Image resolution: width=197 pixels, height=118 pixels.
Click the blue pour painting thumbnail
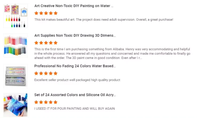tap(15, 105)
